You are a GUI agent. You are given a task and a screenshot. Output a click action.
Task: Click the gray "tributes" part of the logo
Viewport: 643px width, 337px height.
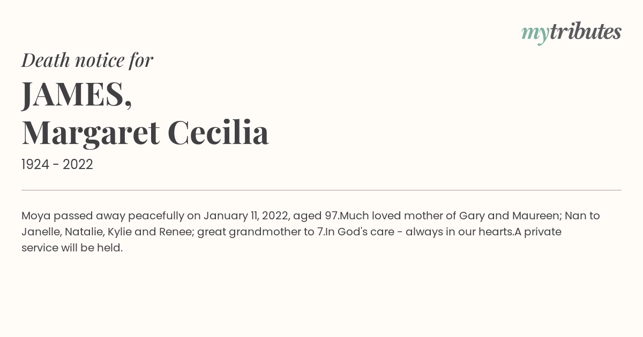[586, 32]
